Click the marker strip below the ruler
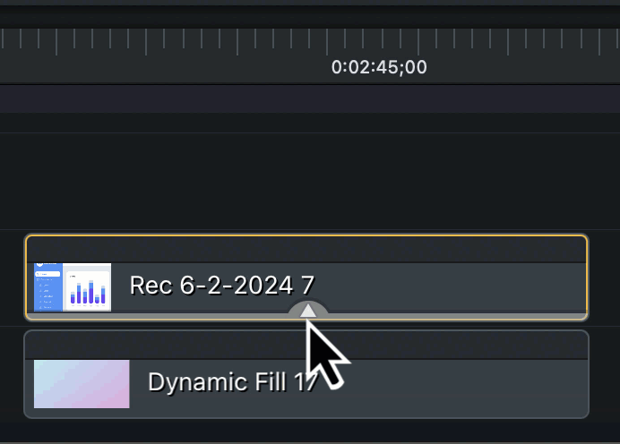 310,98
